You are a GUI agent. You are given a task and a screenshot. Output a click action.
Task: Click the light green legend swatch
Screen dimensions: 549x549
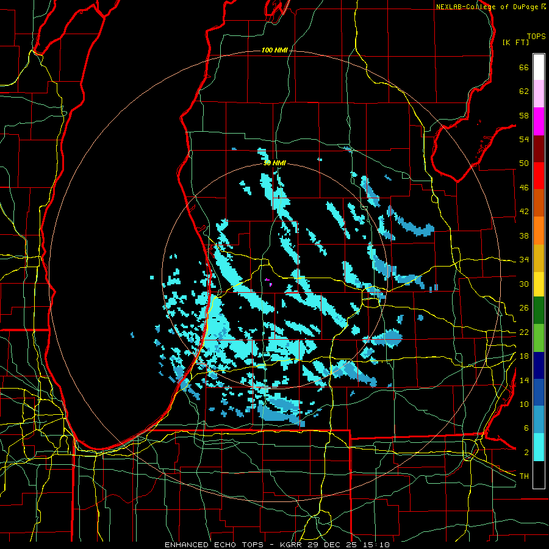coord(539,338)
